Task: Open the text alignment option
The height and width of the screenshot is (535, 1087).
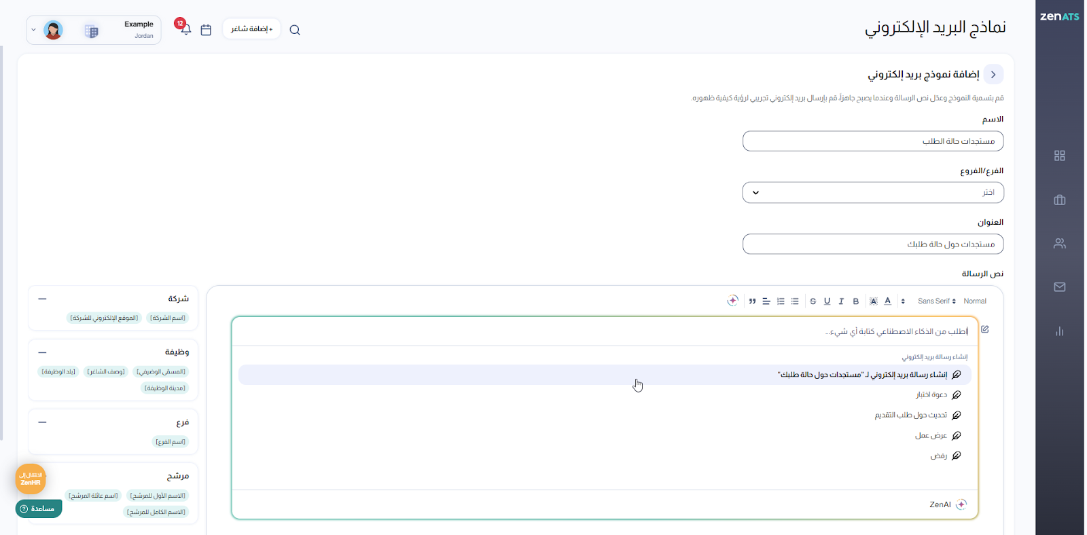Action: pyautogui.click(x=766, y=301)
